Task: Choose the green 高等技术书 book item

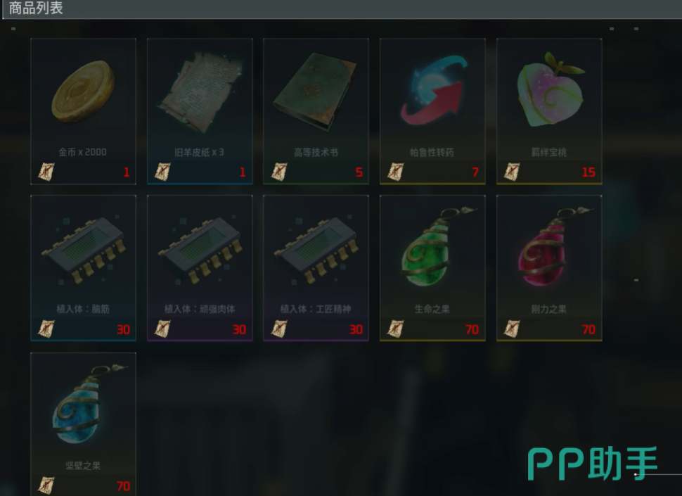Action: pos(316,91)
